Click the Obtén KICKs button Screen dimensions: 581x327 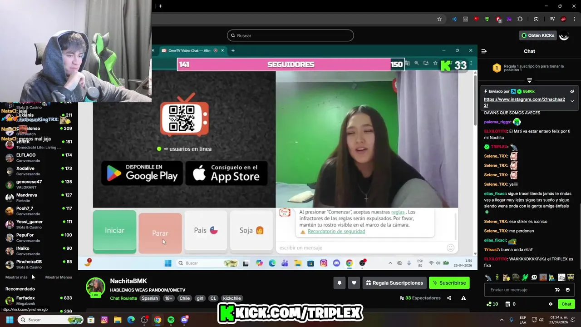[538, 35]
